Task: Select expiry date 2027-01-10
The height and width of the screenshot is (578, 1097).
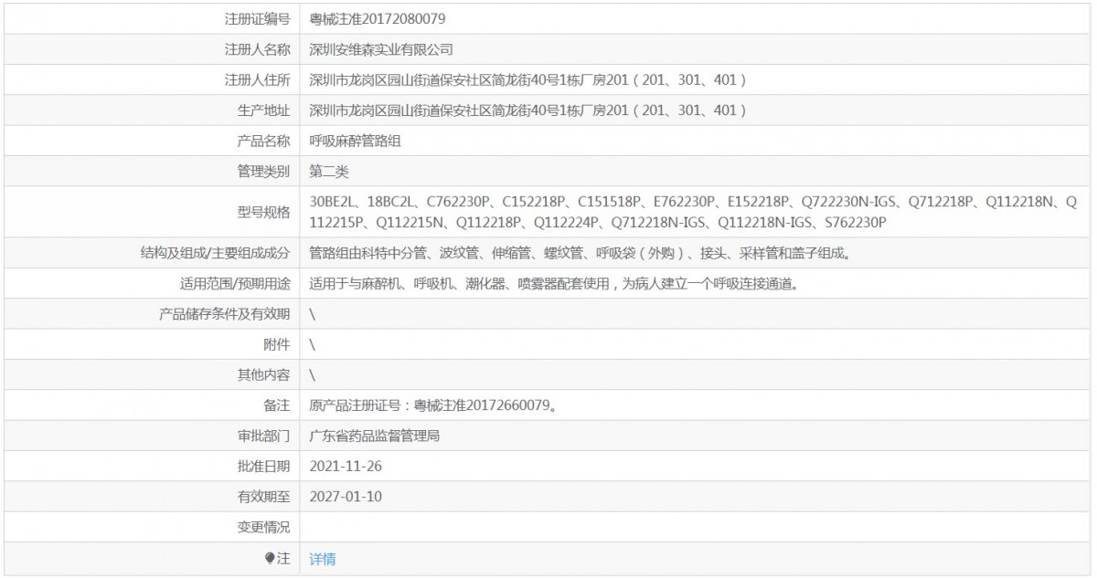Action: pyautogui.click(x=346, y=497)
